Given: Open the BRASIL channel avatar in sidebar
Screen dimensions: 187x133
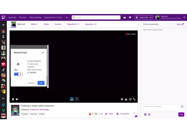Looking at the screenshot, I should click(x=3, y=37).
